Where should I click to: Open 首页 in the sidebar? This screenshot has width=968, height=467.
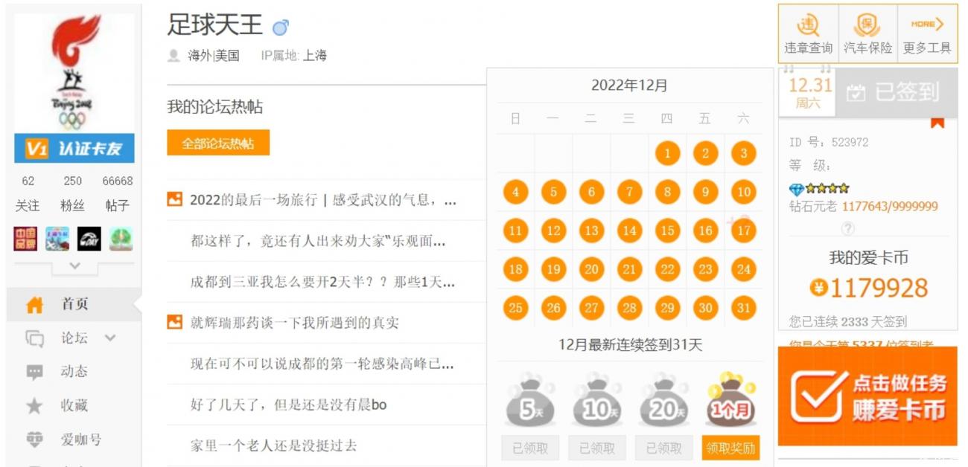[74, 304]
